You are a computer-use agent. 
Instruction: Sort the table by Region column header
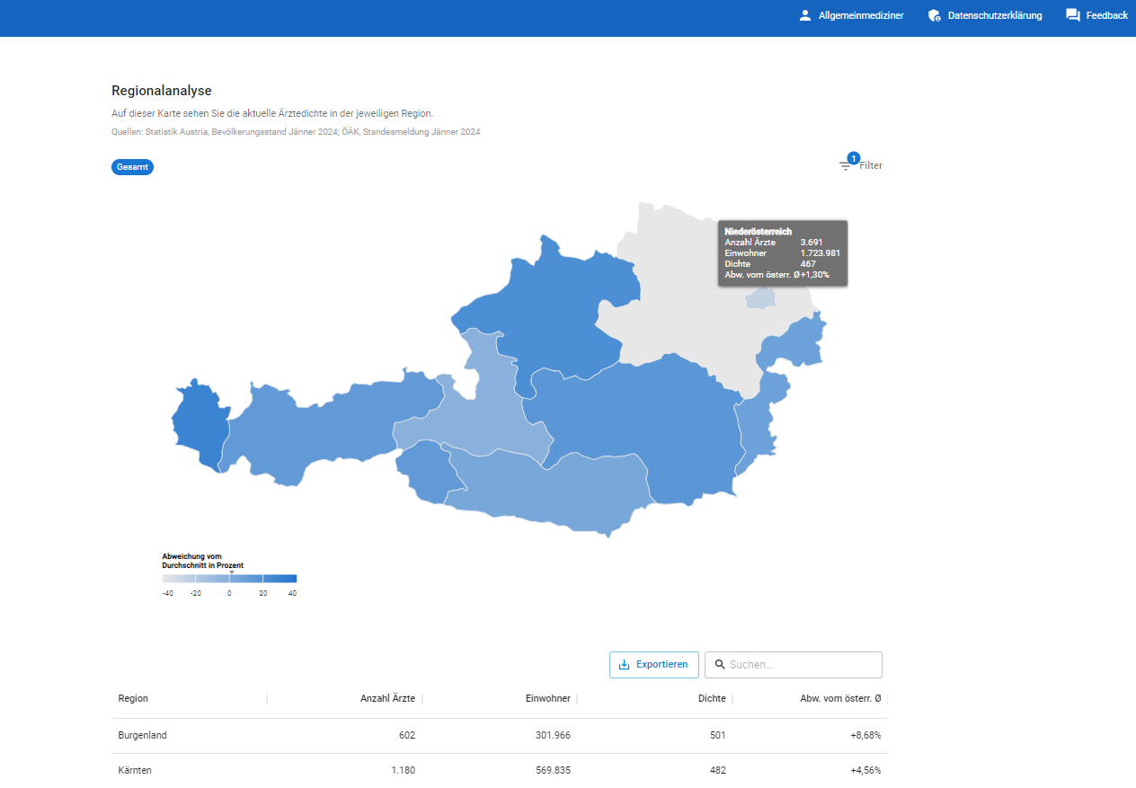coord(134,699)
